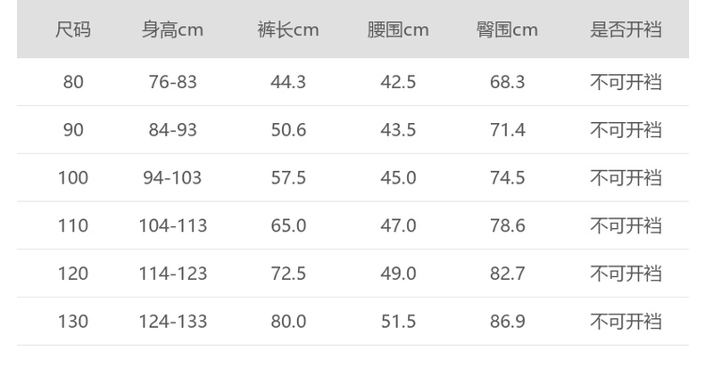
Task: Select hip value 71.4
Action: pos(507,130)
